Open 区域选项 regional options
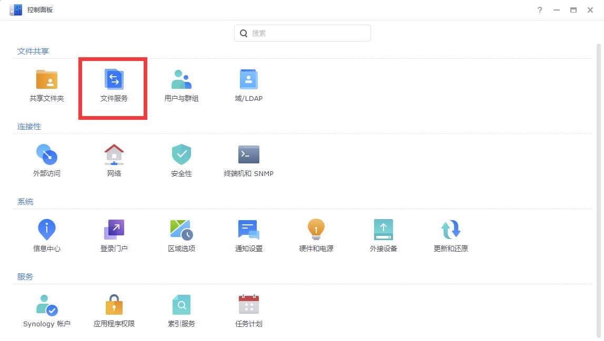Viewport: 604px width, 341px height. tap(181, 236)
